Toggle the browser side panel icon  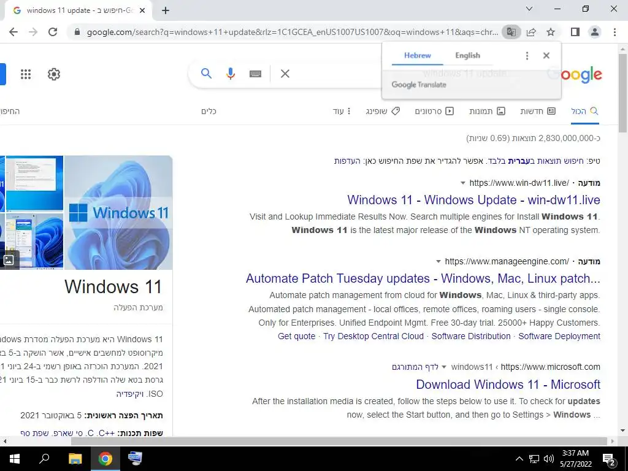pyautogui.click(x=575, y=32)
